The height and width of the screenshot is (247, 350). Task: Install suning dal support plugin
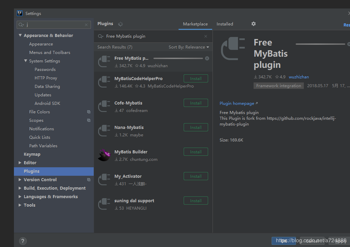pos(196,201)
